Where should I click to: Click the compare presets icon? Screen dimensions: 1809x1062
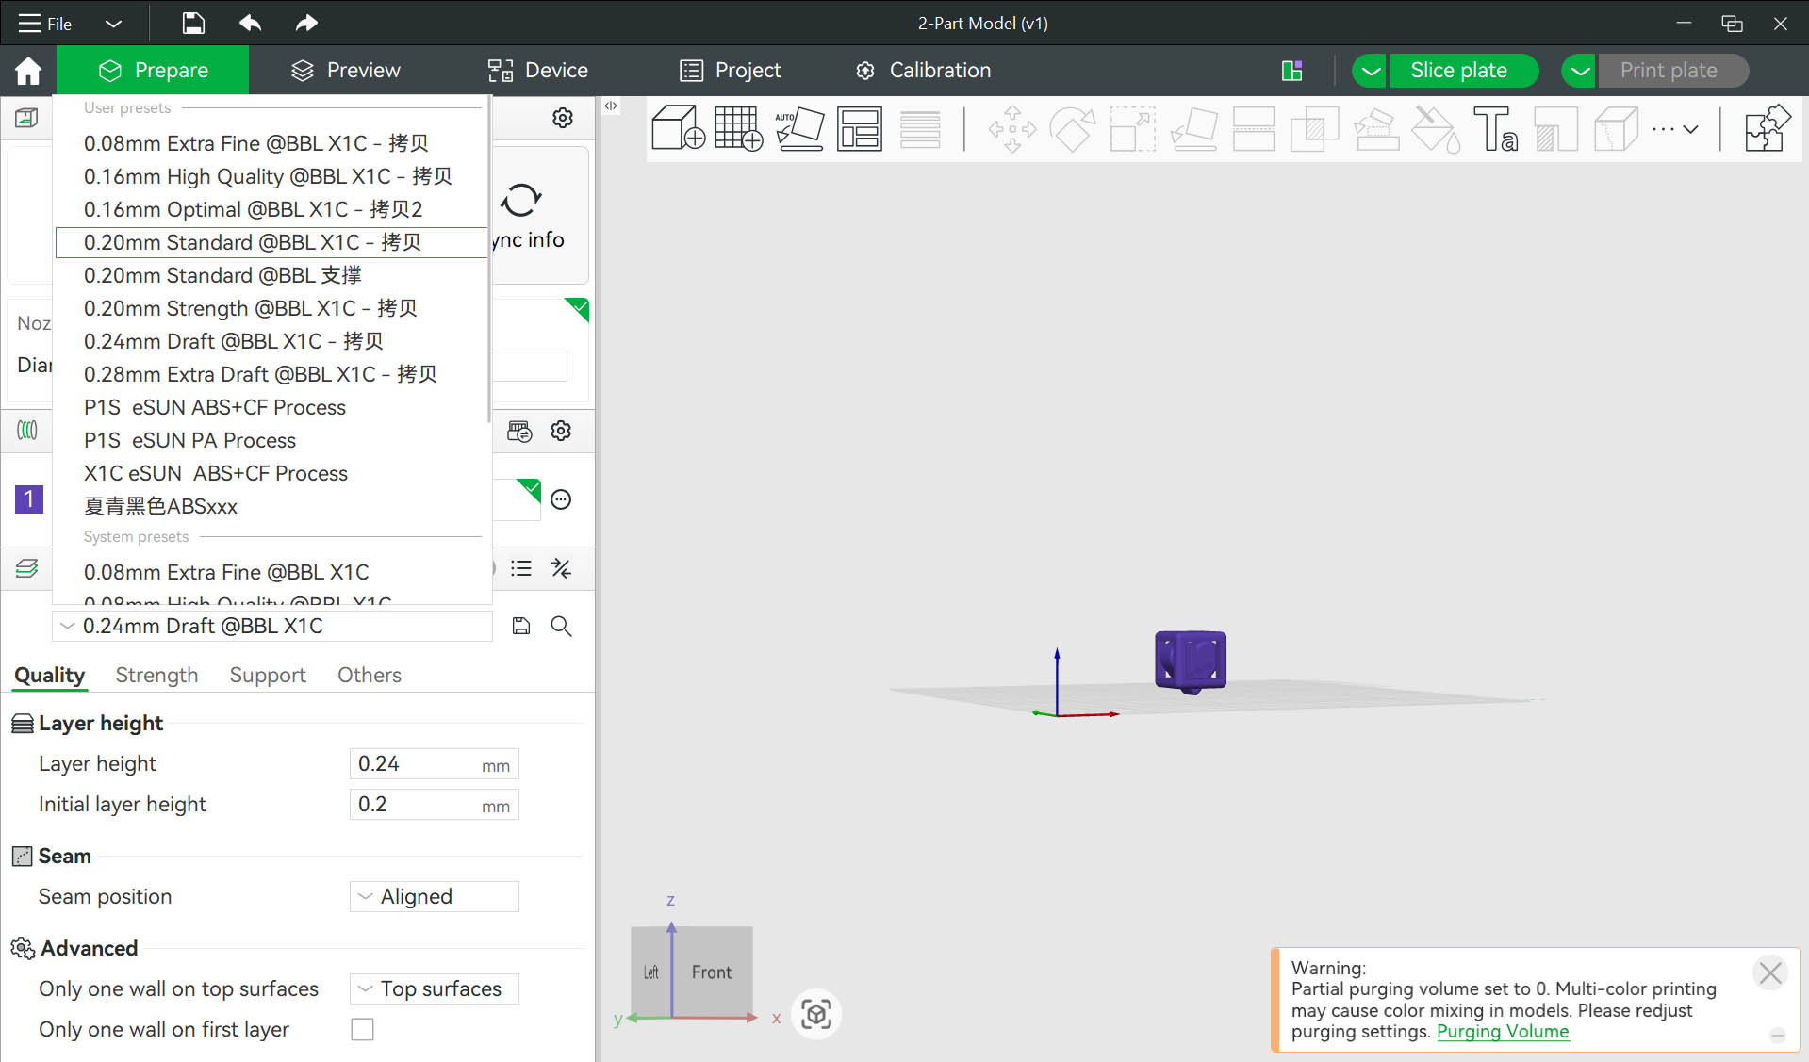pos(561,568)
